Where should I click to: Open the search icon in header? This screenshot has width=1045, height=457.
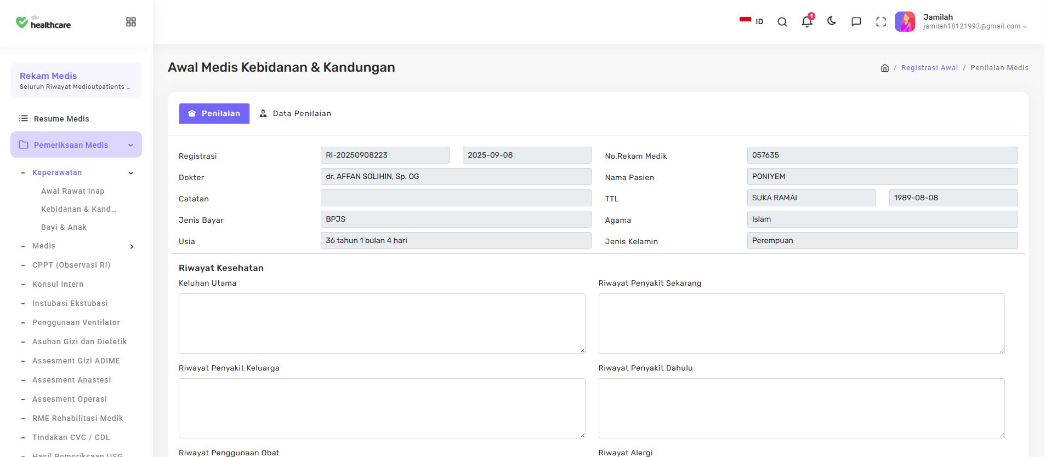tap(782, 22)
